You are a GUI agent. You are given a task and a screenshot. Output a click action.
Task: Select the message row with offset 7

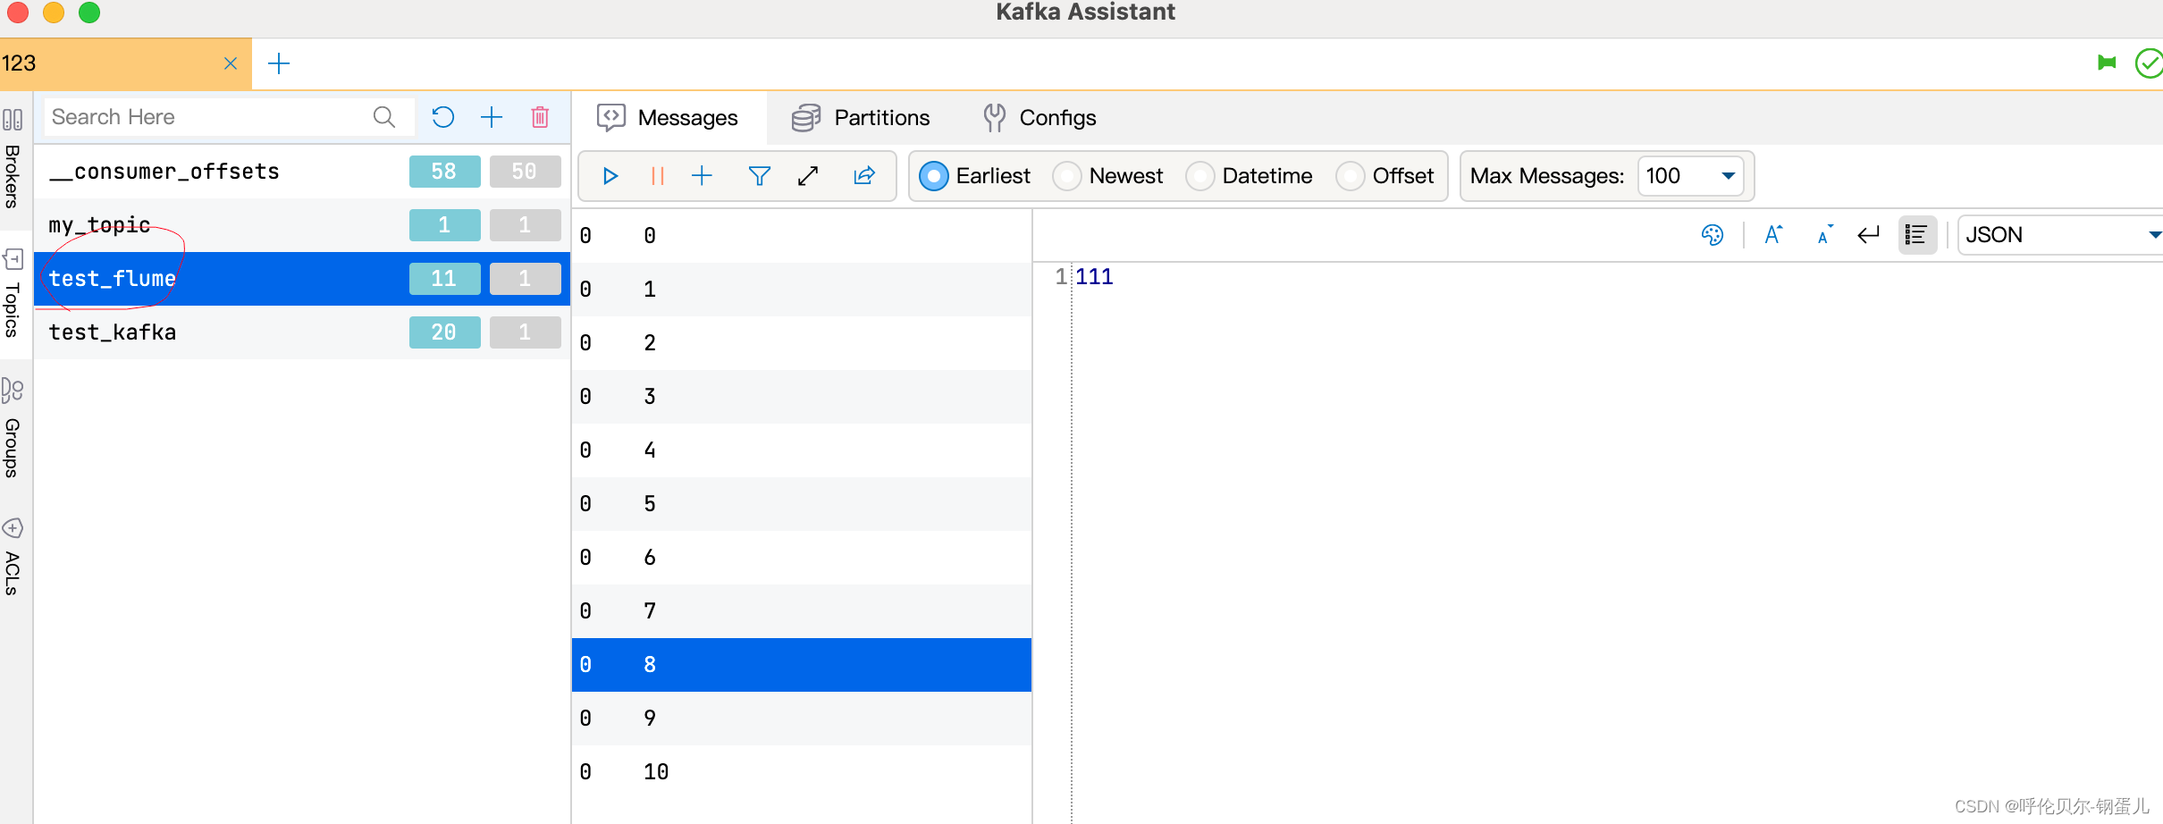(x=802, y=611)
